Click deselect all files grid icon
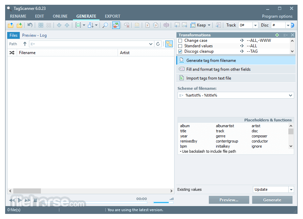The width and height of the screenshot is (303, 219). click(49, 25)
